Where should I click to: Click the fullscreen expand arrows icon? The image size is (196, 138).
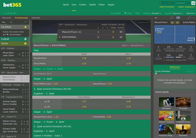pyautogui.click(x=189, y=18)
